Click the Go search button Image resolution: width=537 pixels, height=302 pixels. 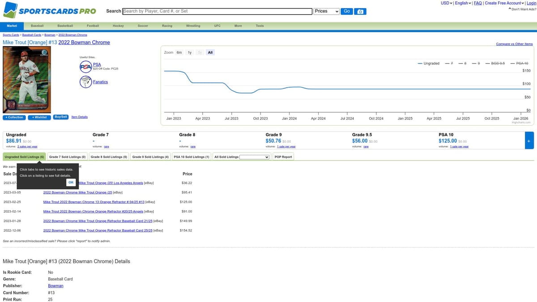347,11
